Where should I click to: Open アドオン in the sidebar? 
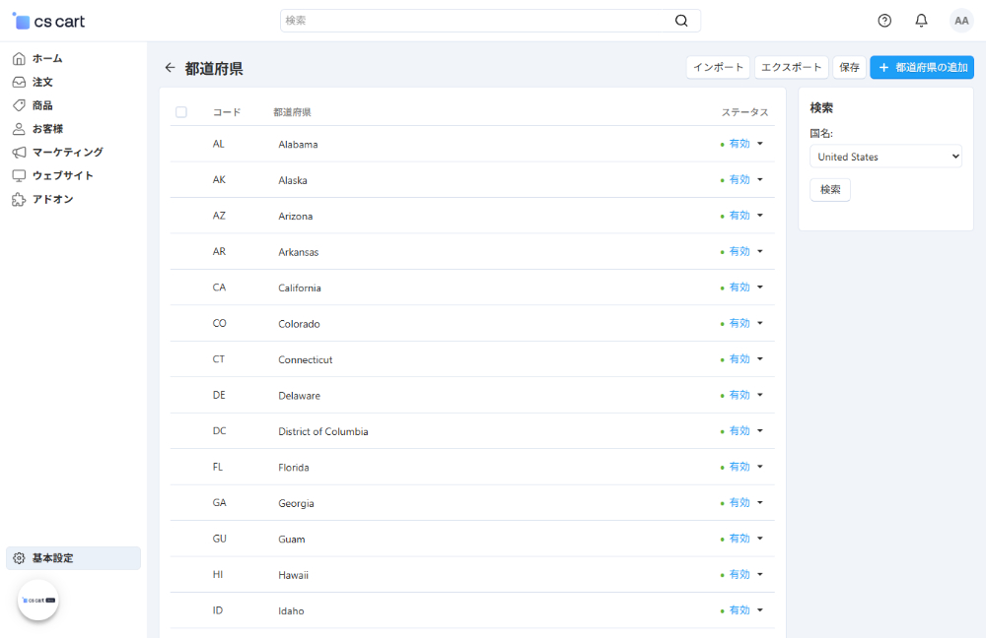[x=52, y=199]
